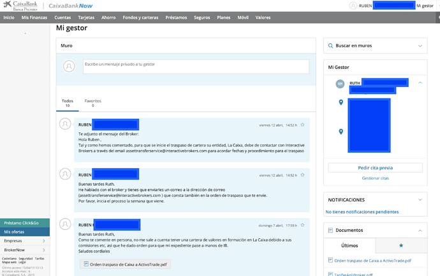
Task: Open the Ahorro menu
Action: click(108, 17)
